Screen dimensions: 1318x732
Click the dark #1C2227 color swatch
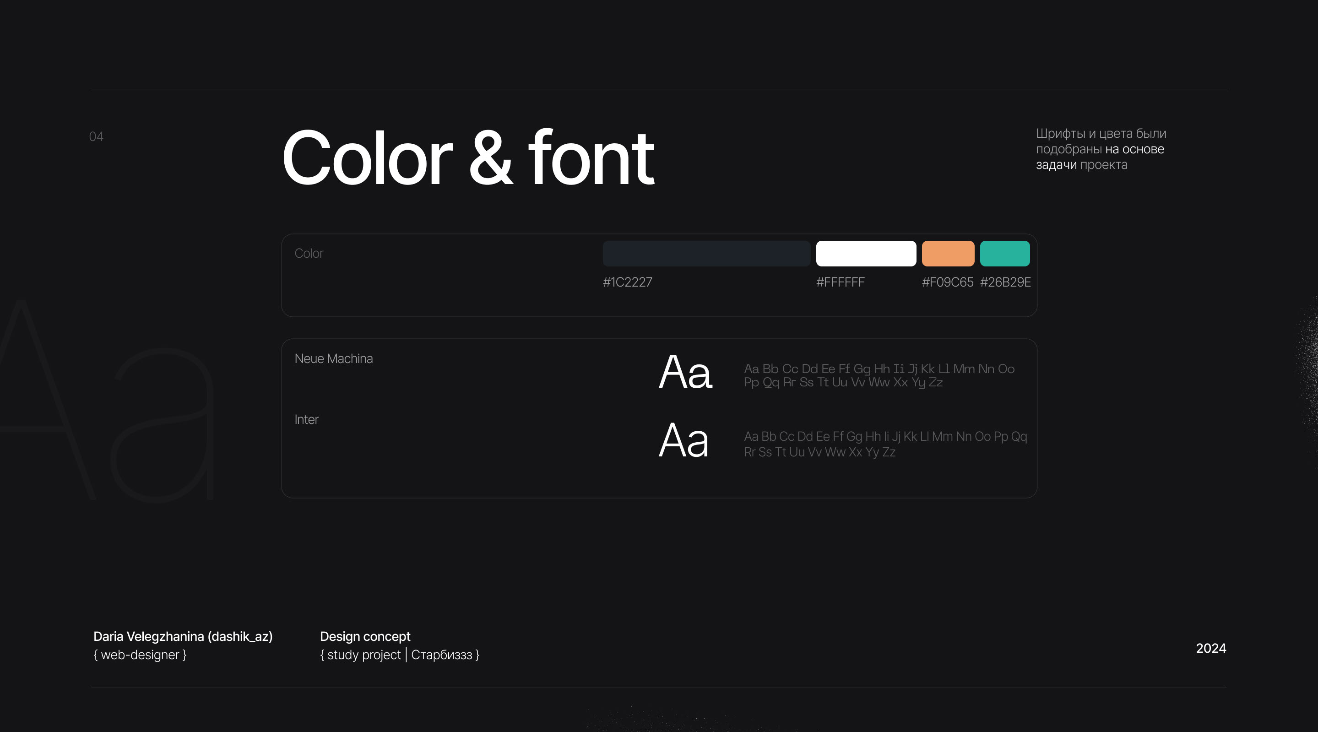706,254
